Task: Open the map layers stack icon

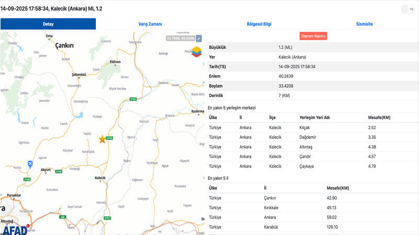Action: click(197, 52)
